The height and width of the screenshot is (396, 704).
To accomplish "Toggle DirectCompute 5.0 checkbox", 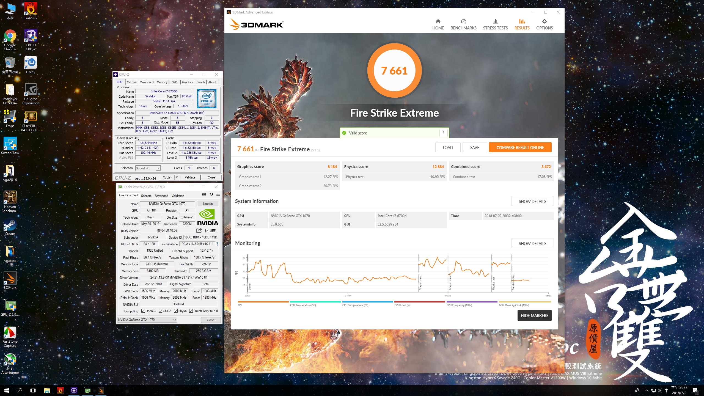I will [191, 311].
